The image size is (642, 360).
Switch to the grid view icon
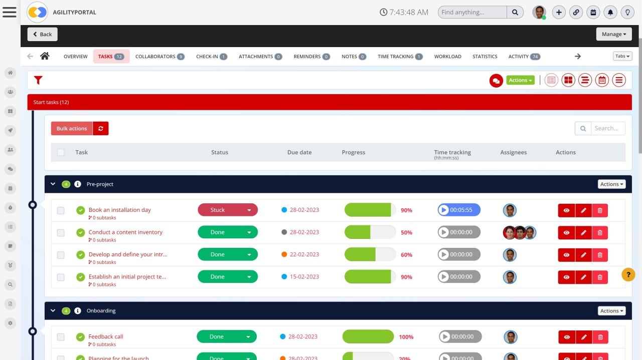pyautogui.click(x=568, y=80)
